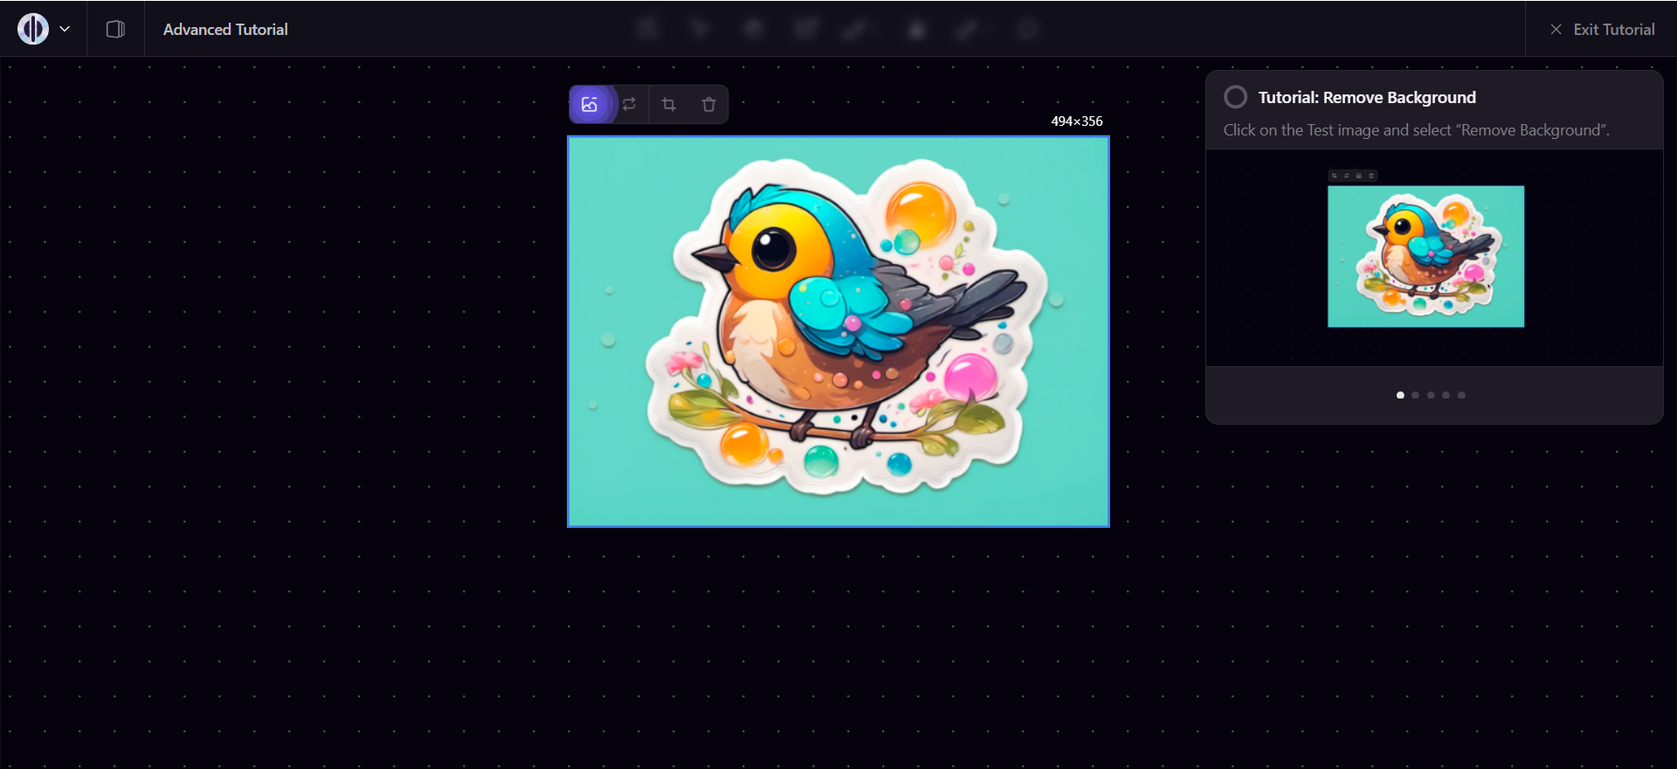Select the bird sticker image on canvas

pos(838,332)
